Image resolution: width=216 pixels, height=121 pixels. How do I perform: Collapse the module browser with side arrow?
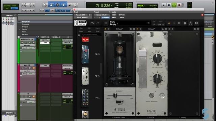pos(75,73)
